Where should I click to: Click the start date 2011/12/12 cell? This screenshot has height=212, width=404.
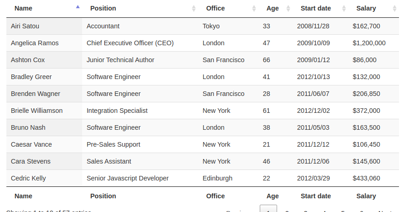[313, 144]
